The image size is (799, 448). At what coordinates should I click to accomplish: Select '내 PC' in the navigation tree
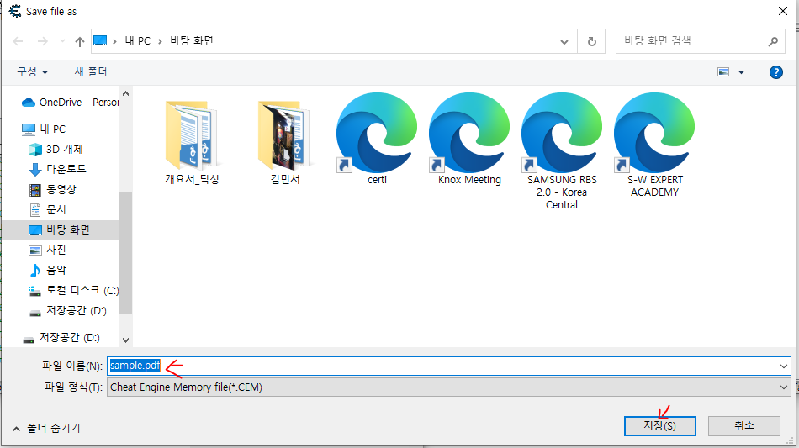click(45, 129)
